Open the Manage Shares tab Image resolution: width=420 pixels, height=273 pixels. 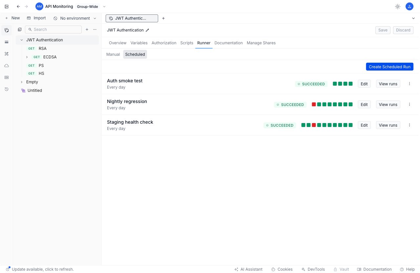tap(261, 43)
